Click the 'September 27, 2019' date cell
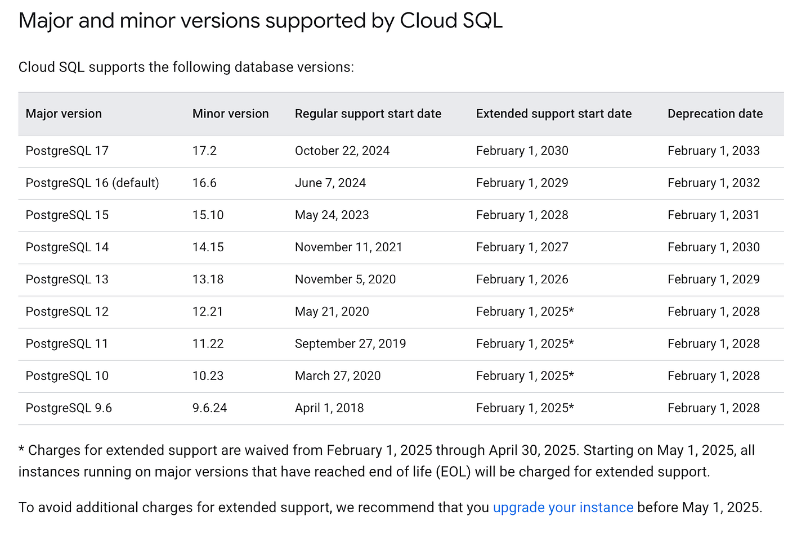Screen dimensions: 788x534 tap(350, 343)
